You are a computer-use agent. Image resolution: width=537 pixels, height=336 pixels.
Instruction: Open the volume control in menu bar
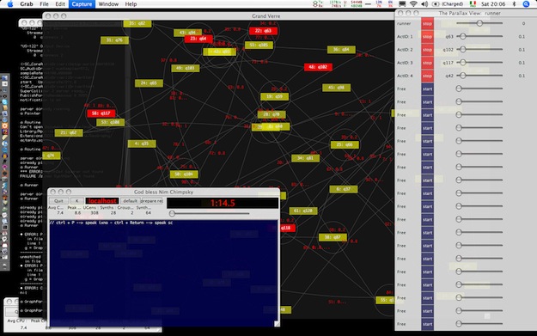[424, 3]
